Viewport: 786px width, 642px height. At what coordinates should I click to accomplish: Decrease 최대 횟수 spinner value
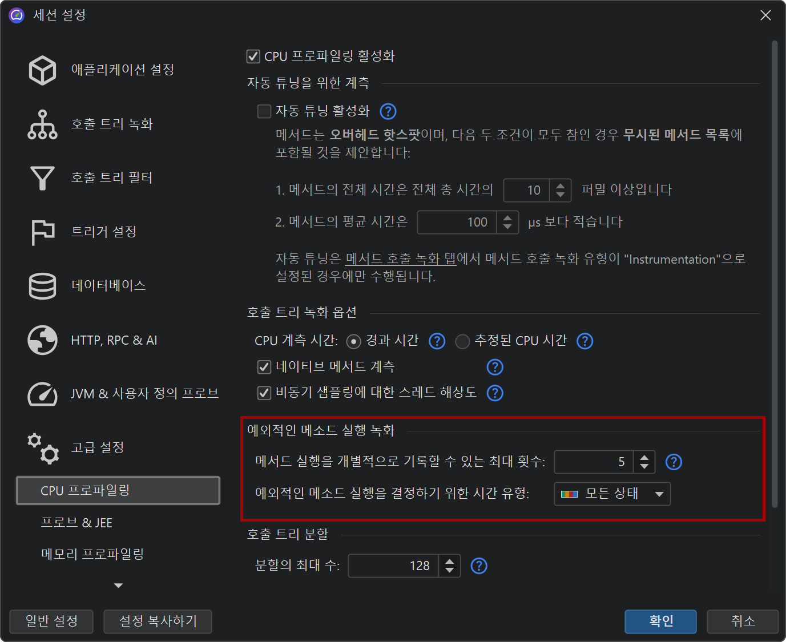pyautogui.click(x=644, y=467)
